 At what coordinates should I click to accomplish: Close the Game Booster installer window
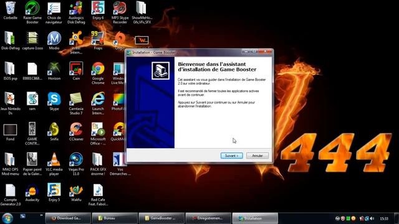(x=265, y=51)
